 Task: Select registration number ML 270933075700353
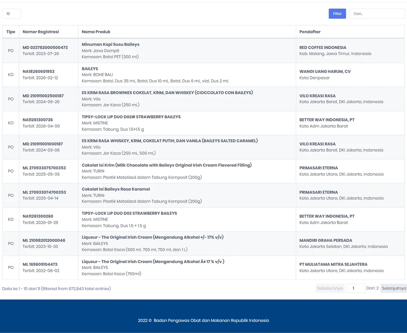pyautogui.click(x=44, y=168)
